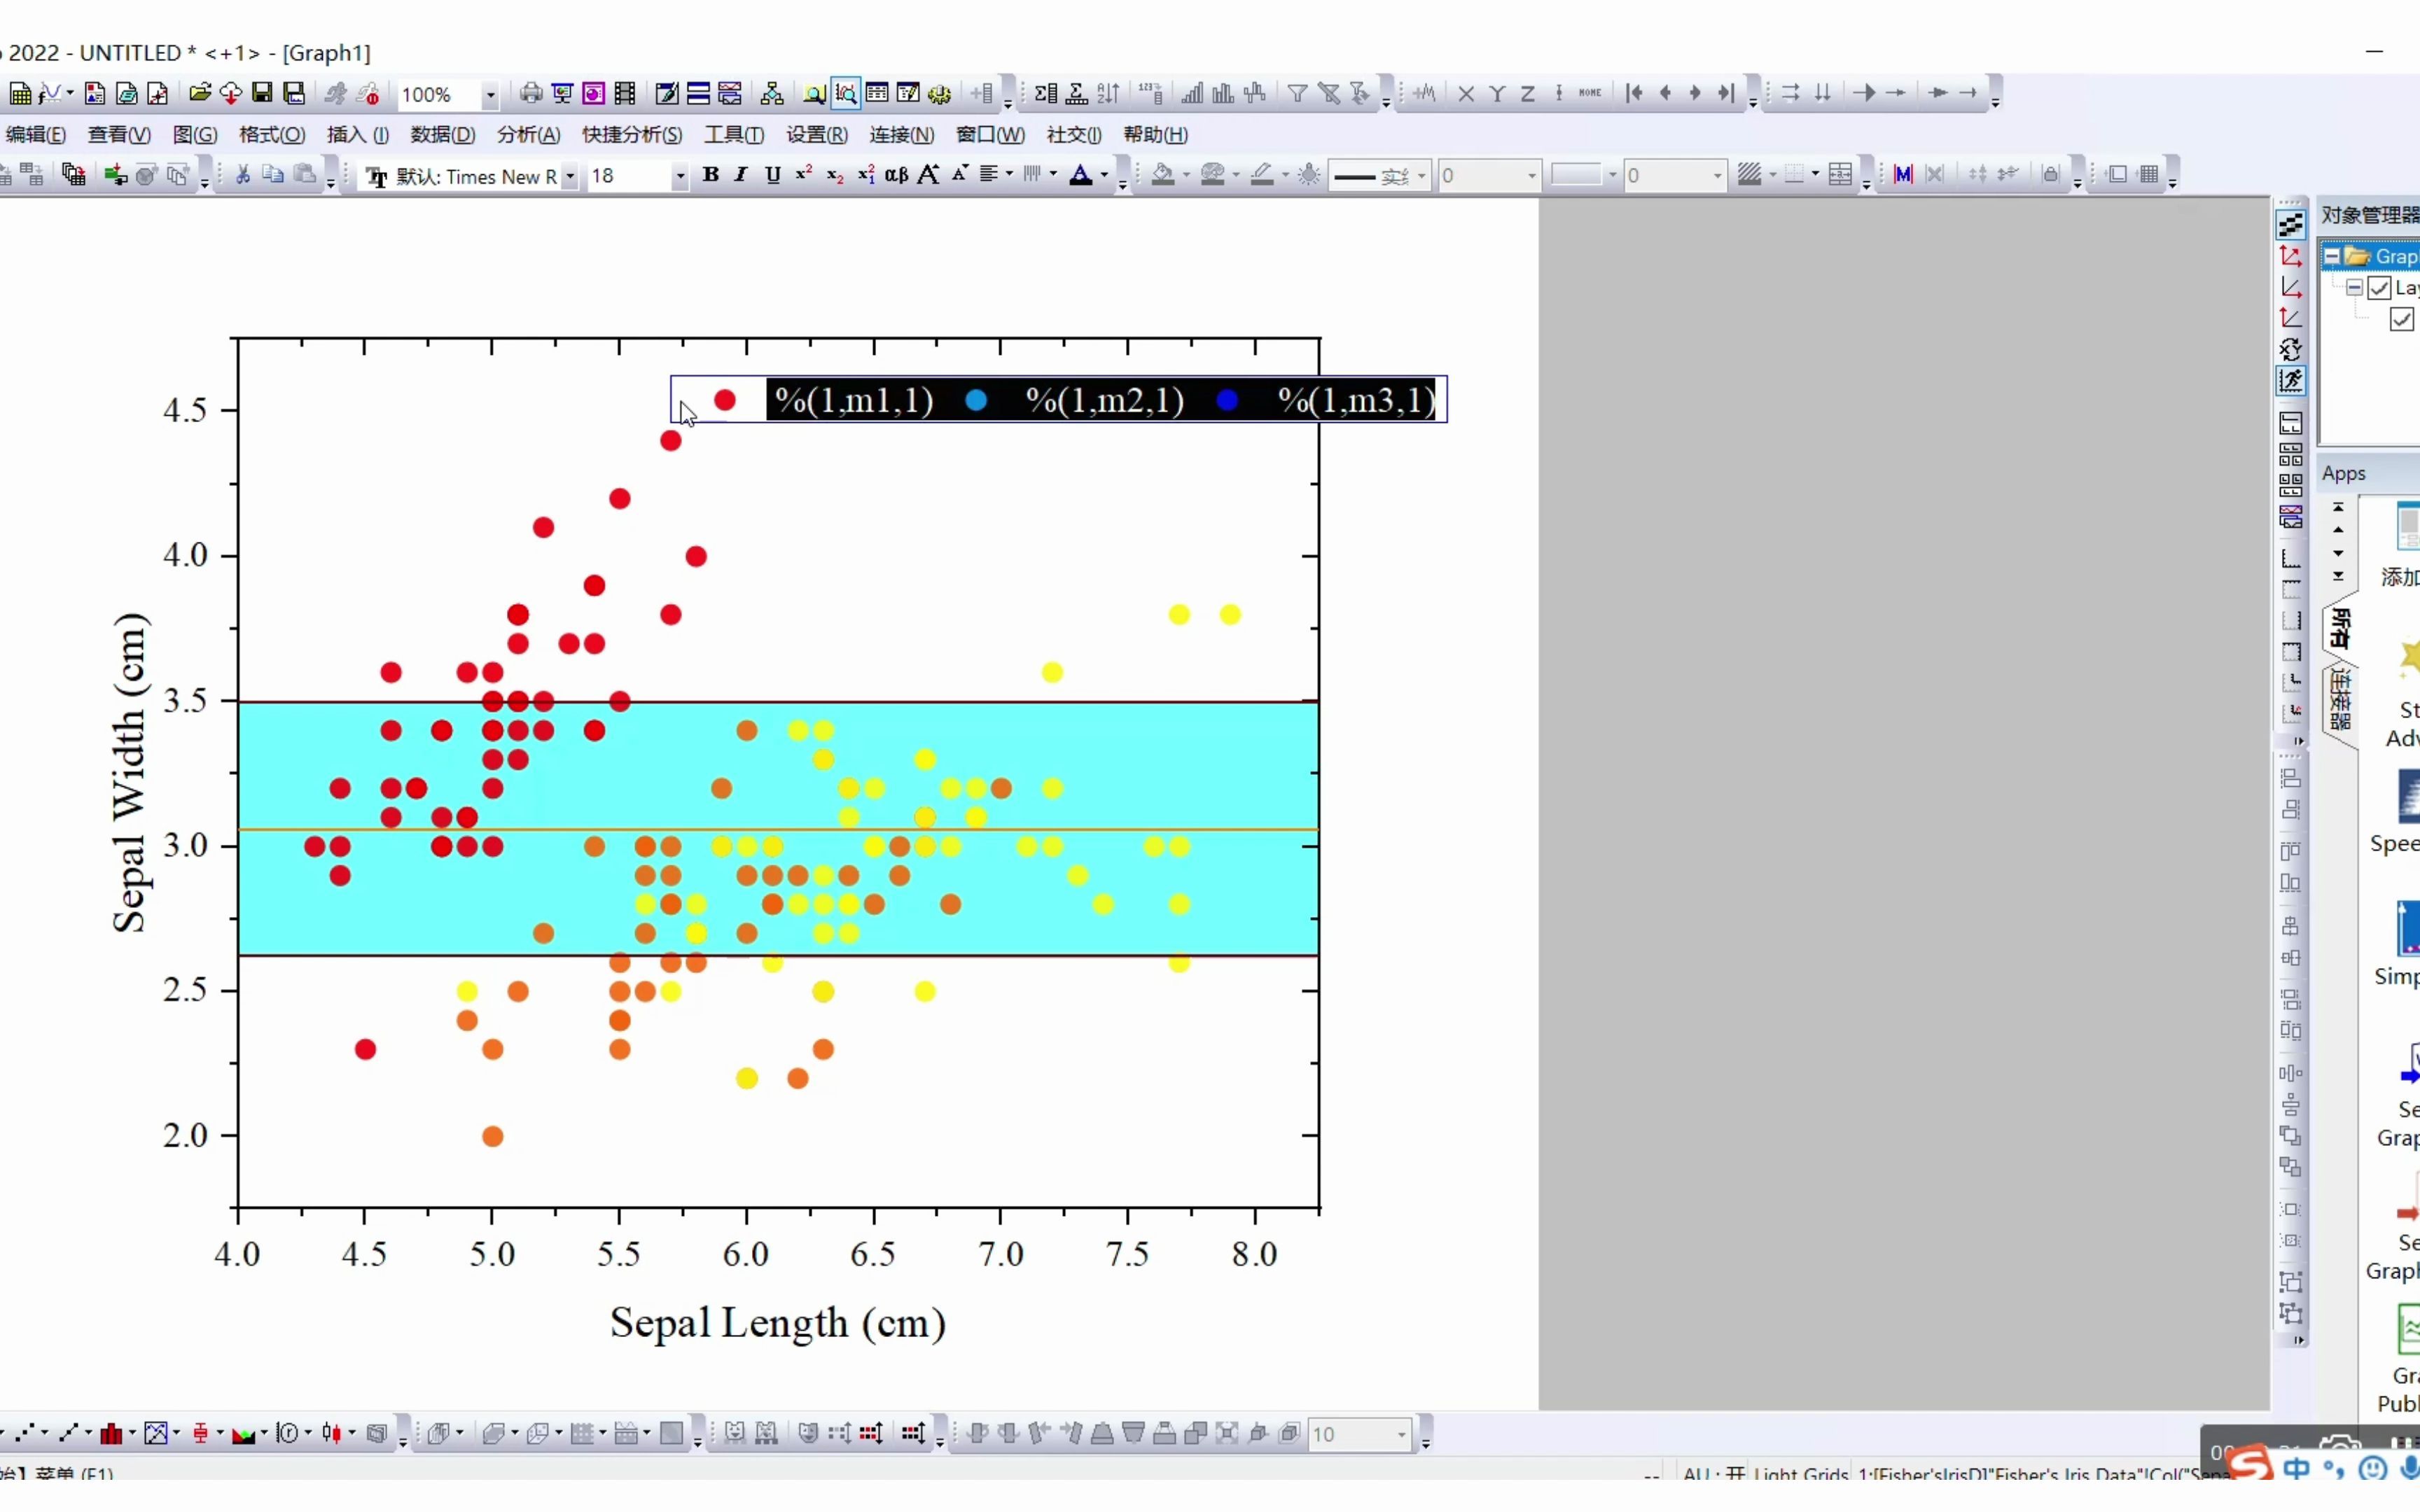Click the Superscript x² button
This screenshot has width=2420, height=1512.
click(x=803, y=175)
